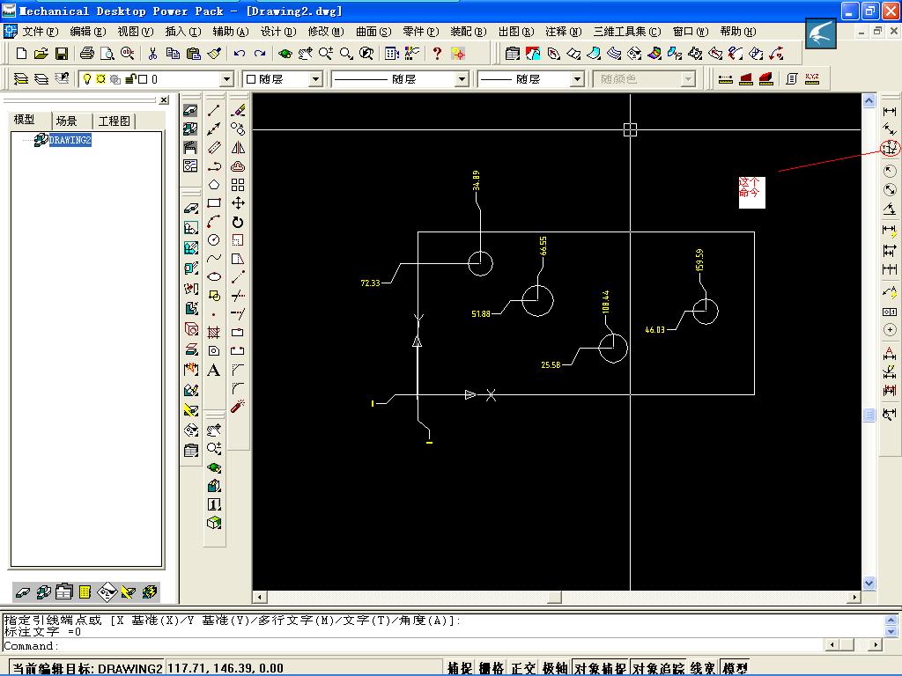Click the Distance measure ruler icon
The width and height of the screenshot is (902, 676).
coord(726,78)
